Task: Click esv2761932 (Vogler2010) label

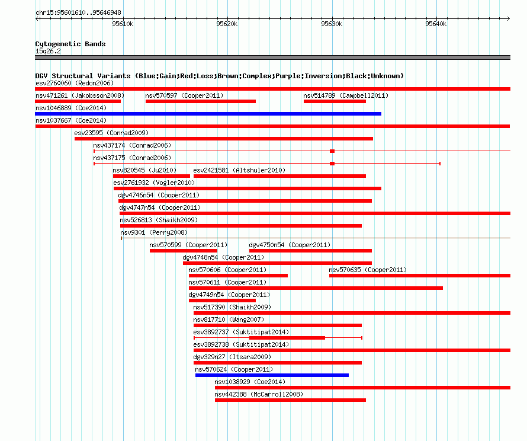Action: [x=154, y=183]
